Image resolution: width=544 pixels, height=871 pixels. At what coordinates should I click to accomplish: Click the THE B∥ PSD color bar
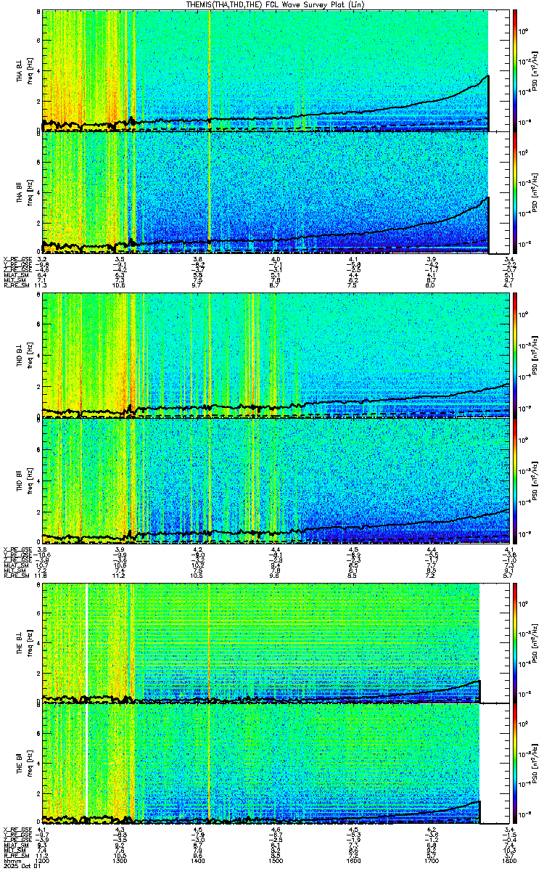(516, 764)
